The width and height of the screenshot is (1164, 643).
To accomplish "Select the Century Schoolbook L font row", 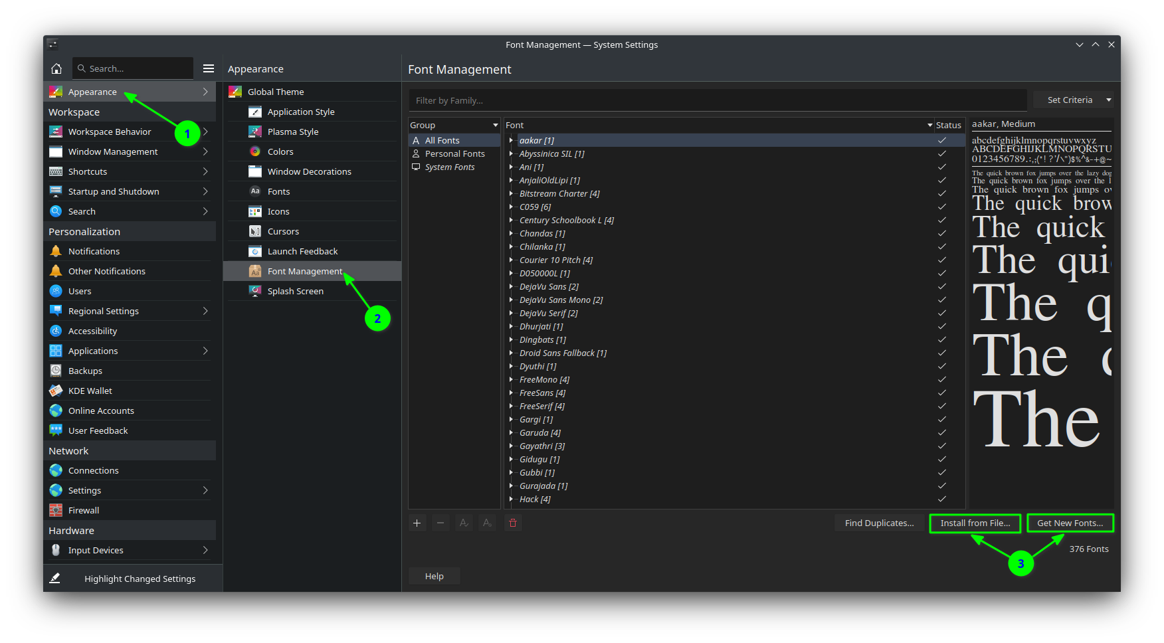I will point(734,220).
